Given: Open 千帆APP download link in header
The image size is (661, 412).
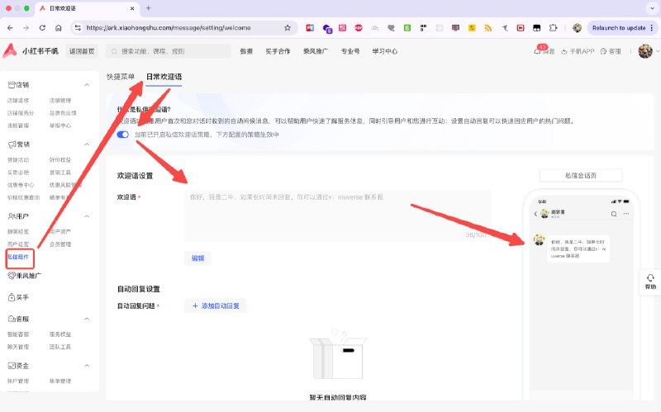Looking at the screenshot, I should [578, 51].
